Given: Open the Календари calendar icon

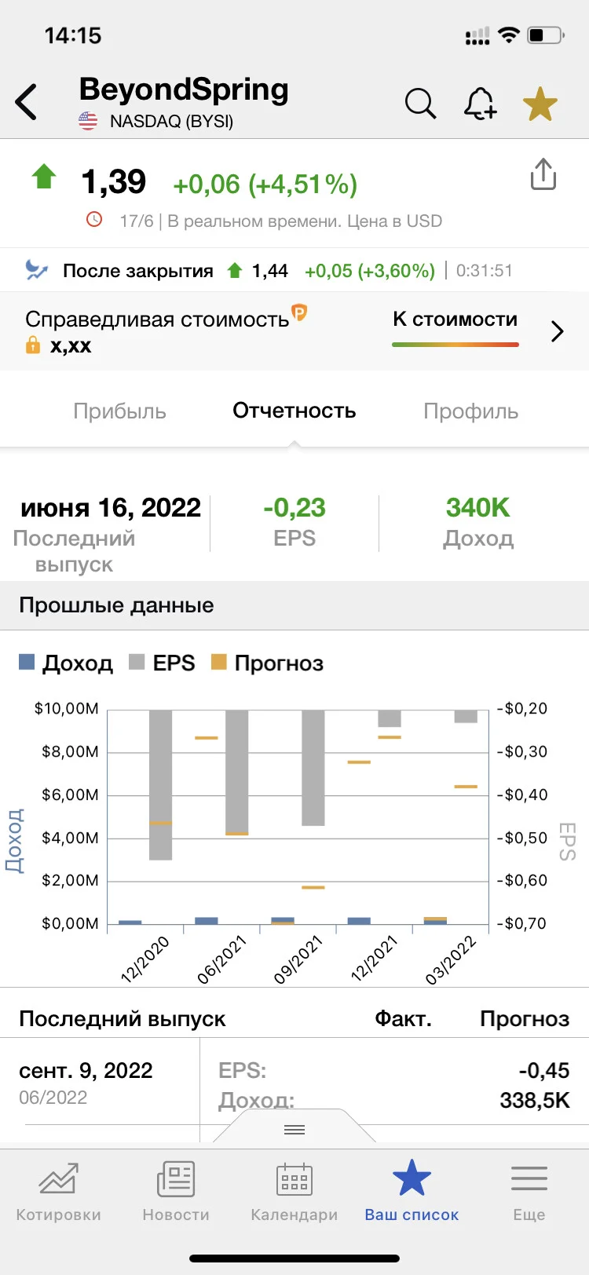Looking at the screenshot, I should pos(294,1192).
